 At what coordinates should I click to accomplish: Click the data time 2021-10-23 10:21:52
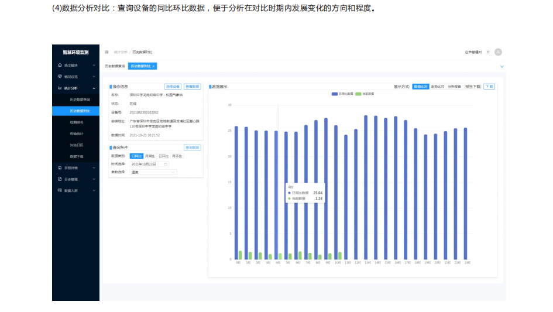145,135
